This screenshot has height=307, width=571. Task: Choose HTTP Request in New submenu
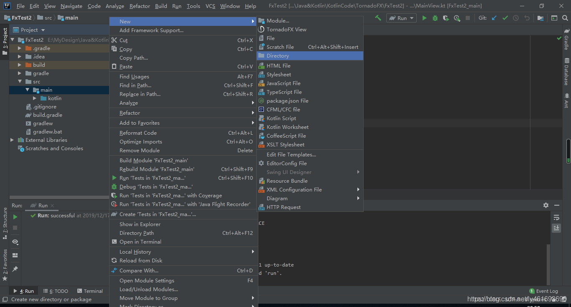coord(310,207)
